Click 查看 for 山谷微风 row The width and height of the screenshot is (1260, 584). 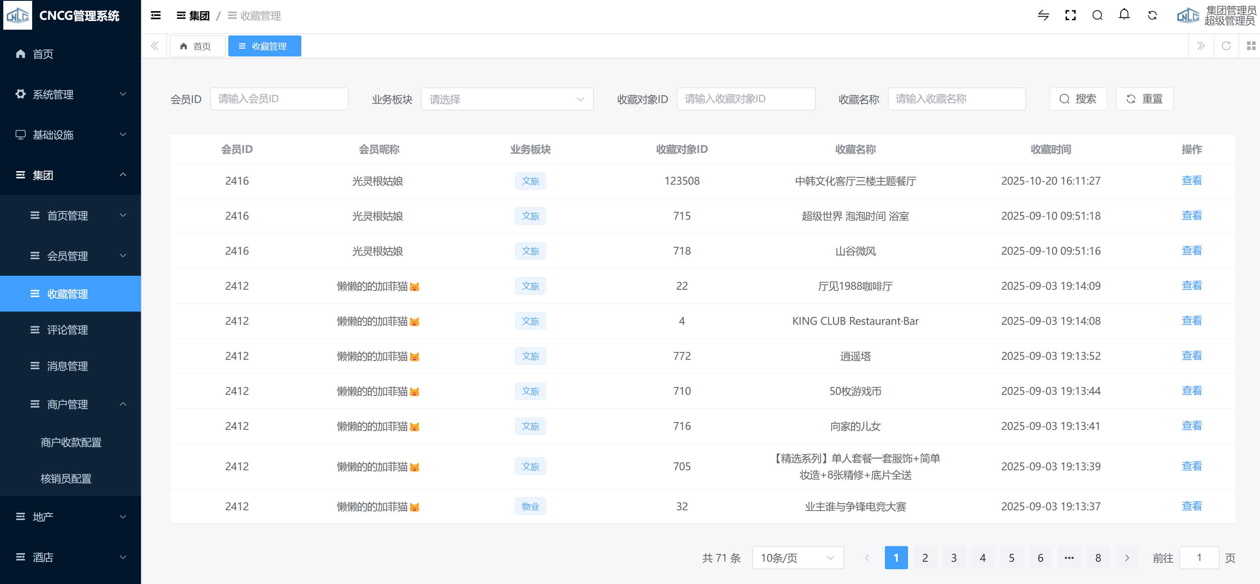[1191, 251]
